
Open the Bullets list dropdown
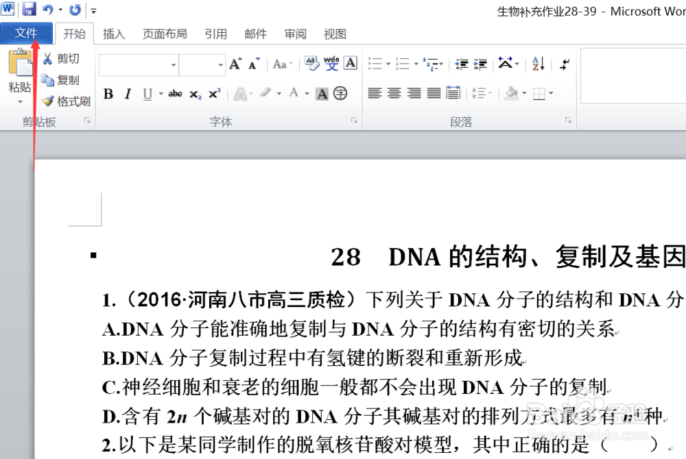tap(388, 63)
